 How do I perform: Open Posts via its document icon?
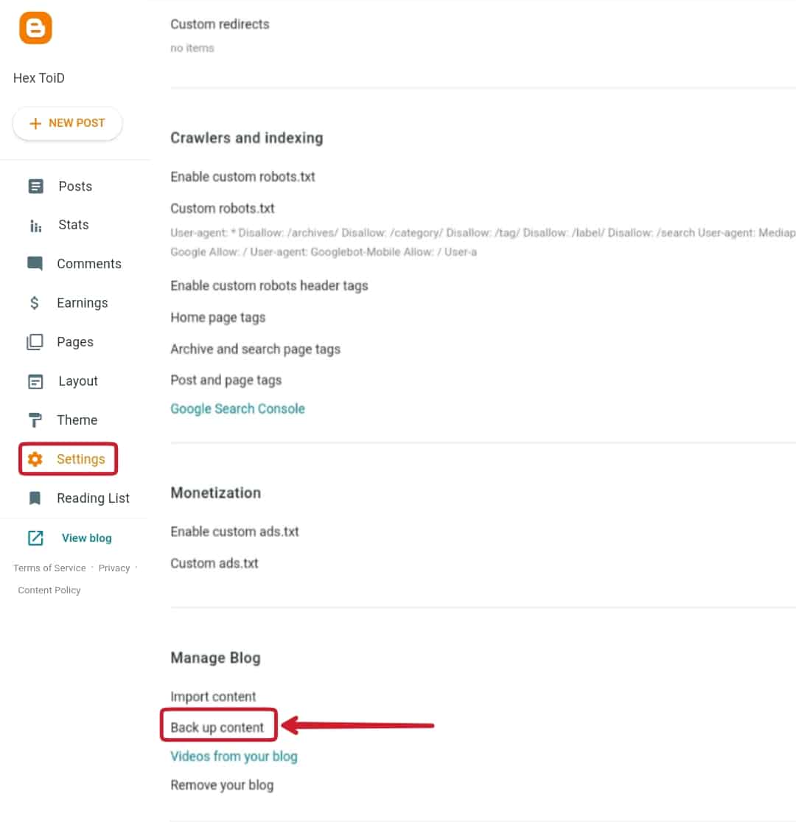click(x=35, y=186)
